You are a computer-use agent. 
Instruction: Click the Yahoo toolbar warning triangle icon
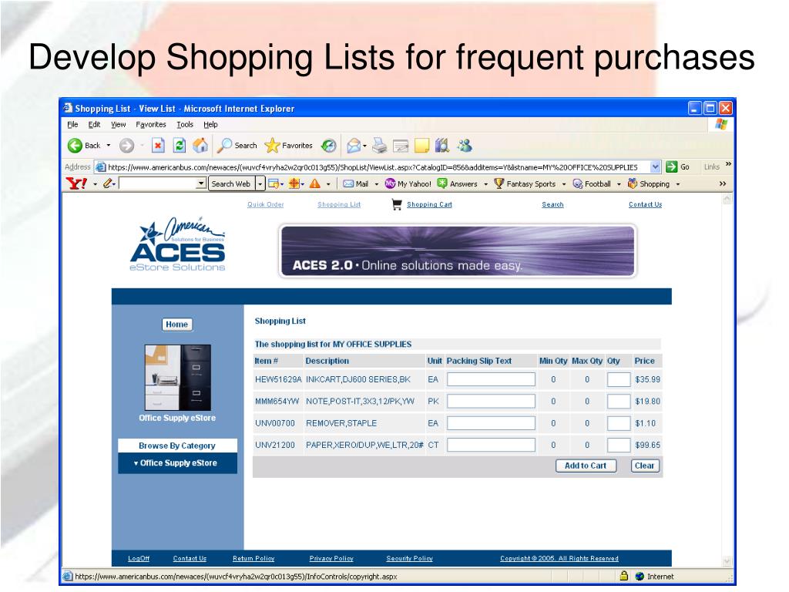(315, 183)
